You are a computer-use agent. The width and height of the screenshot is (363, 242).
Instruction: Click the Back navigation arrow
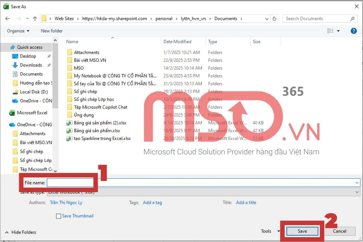coord(8,19)
